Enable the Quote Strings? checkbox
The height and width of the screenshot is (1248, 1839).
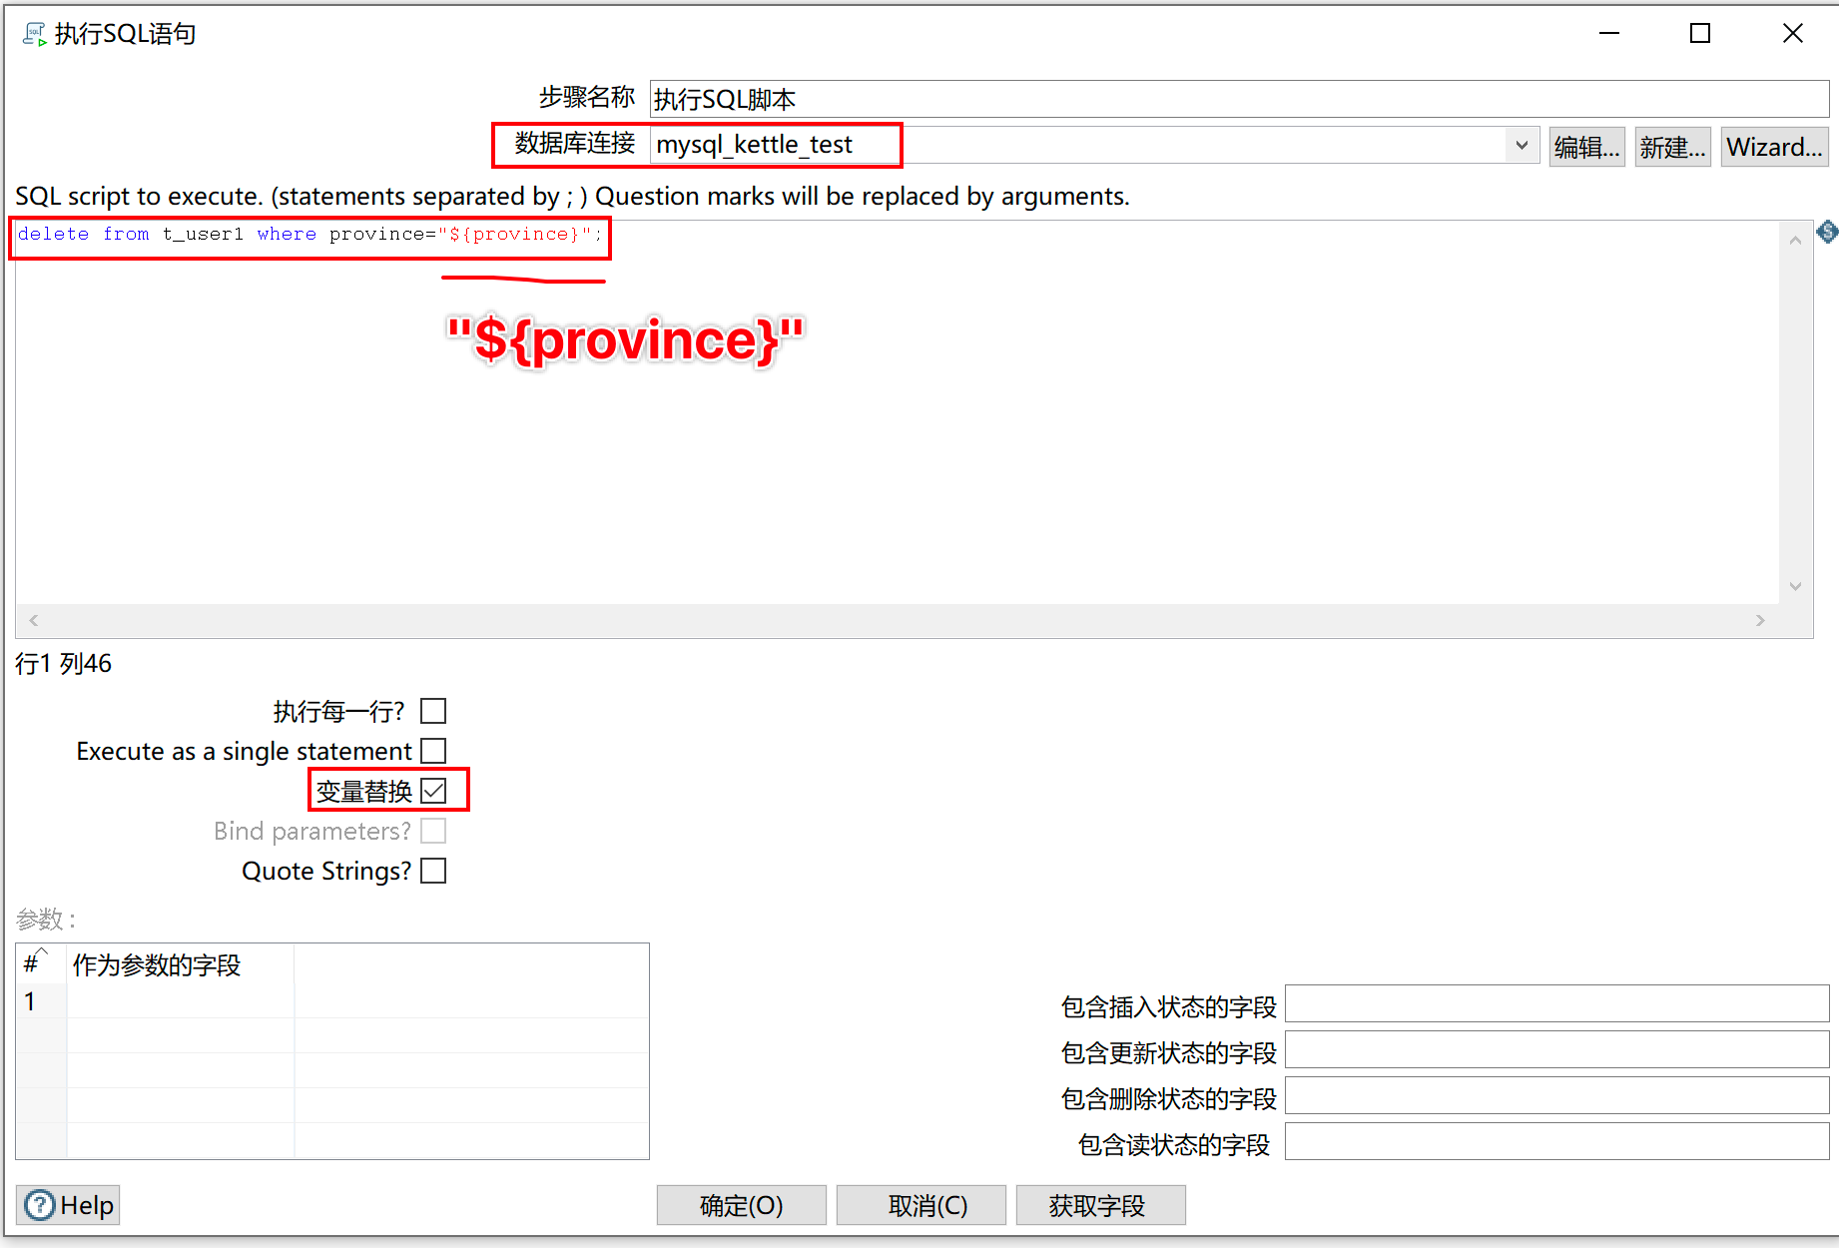[x=433, y=871]
